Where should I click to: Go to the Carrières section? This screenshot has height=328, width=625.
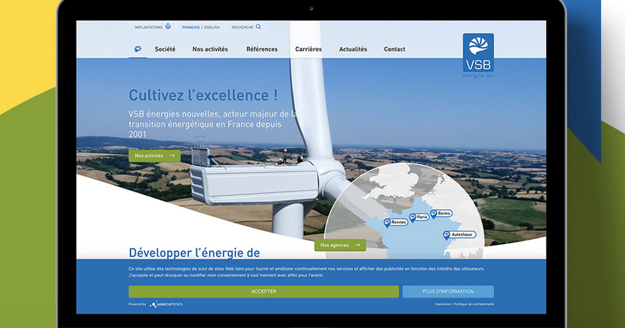[308, 49]
